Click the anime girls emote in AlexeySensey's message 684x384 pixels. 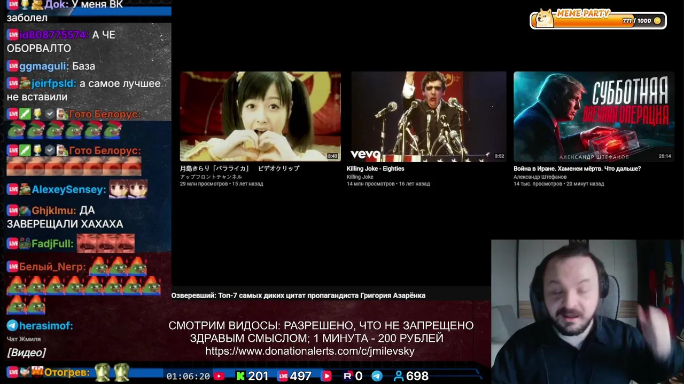point(128,189)
